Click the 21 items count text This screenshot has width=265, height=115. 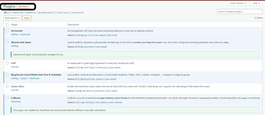(259, 18)
